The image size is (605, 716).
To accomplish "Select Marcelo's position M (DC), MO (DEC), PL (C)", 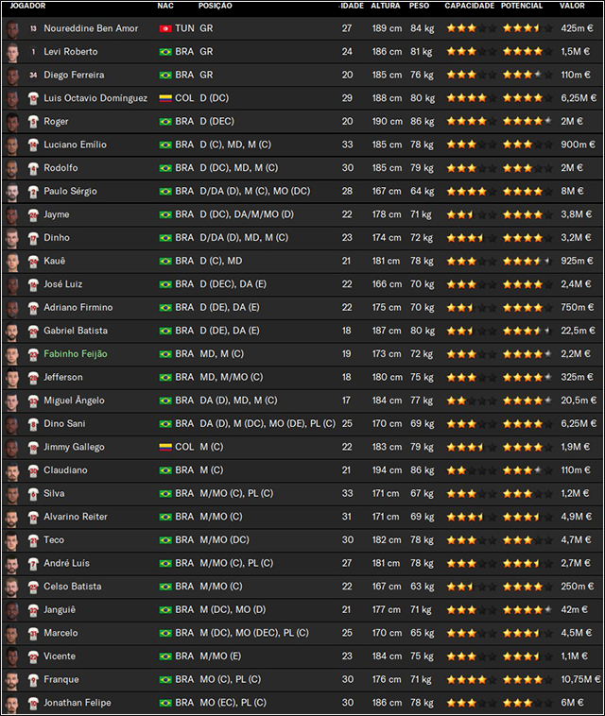I will pyautogui.click(x=254, y=633).
